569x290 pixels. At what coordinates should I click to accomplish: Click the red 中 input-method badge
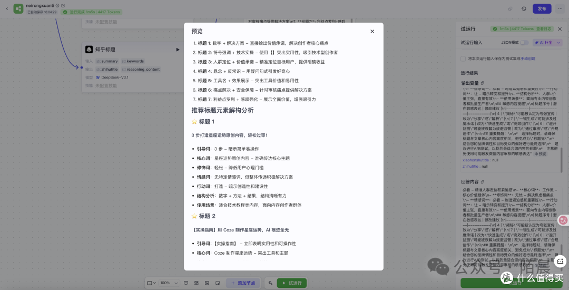point(563,220)
